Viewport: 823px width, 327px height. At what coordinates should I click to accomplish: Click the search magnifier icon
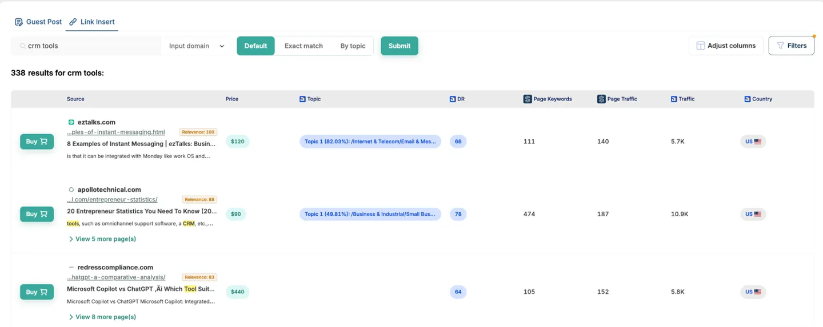(22, 46)
